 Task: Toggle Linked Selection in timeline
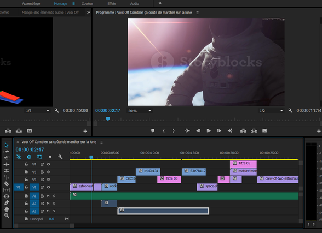[x=39, y=157]
